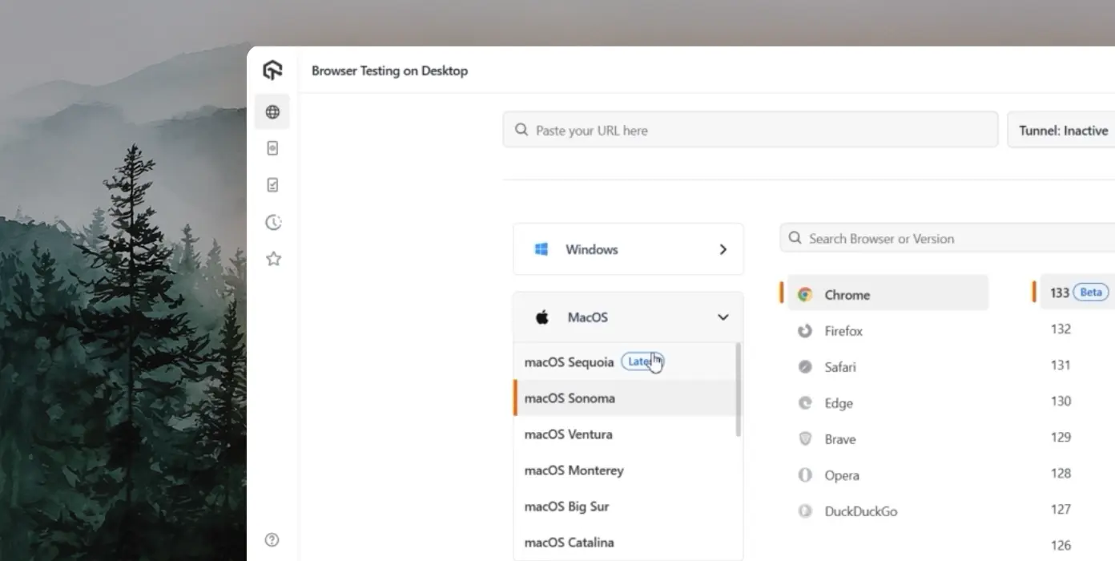Viewport: 1115px width, 561px height.
Task: Open the help question mark icon
Action: tap(272, 539)
